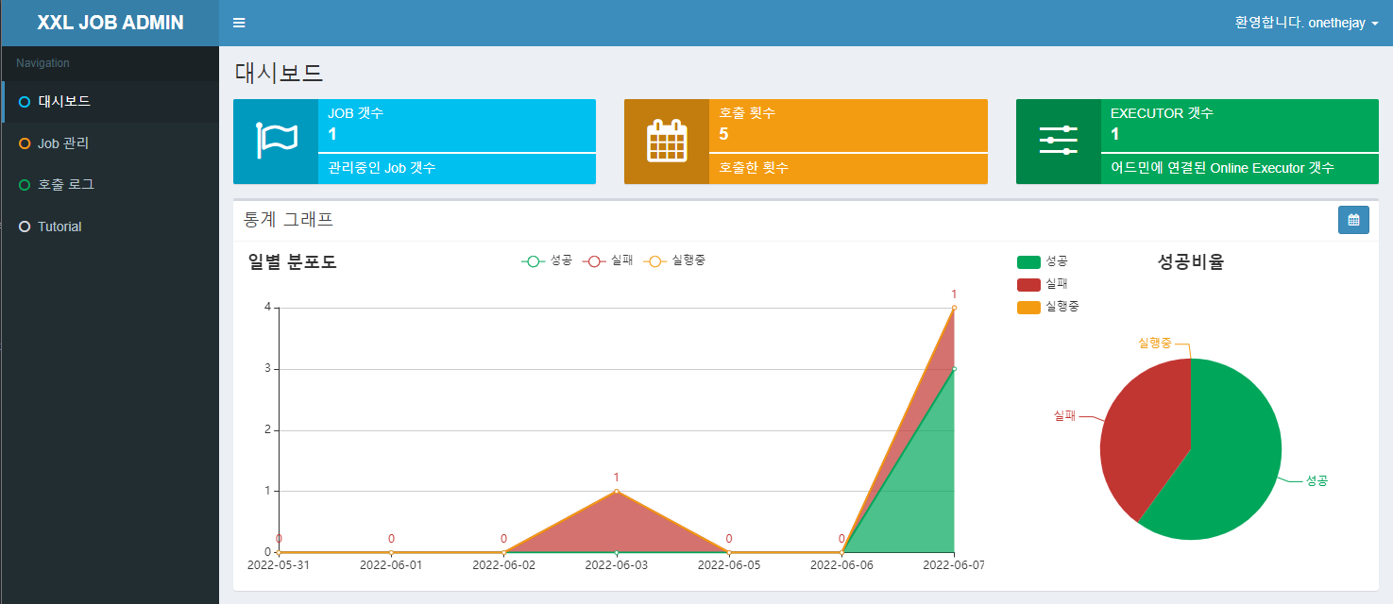Expand the onethejay user dropdown
Screen dimensions: 1393x604
pyautogui.click(x=1307, y=23)
